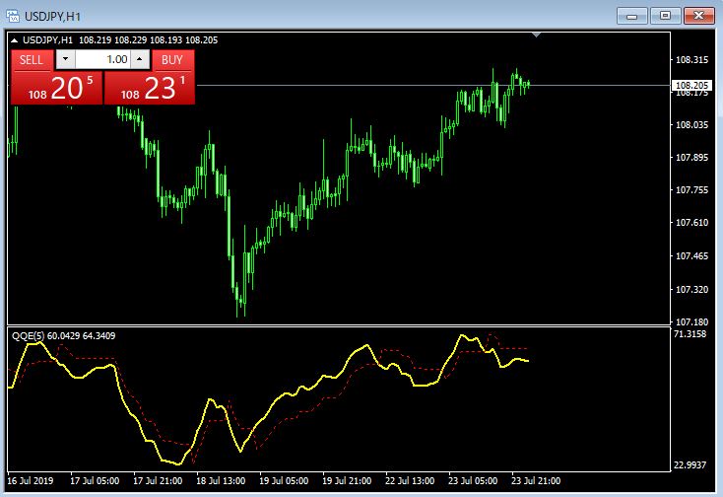
Task: Click the 71.3158 indicator scale value
Action: pos(690,334)
